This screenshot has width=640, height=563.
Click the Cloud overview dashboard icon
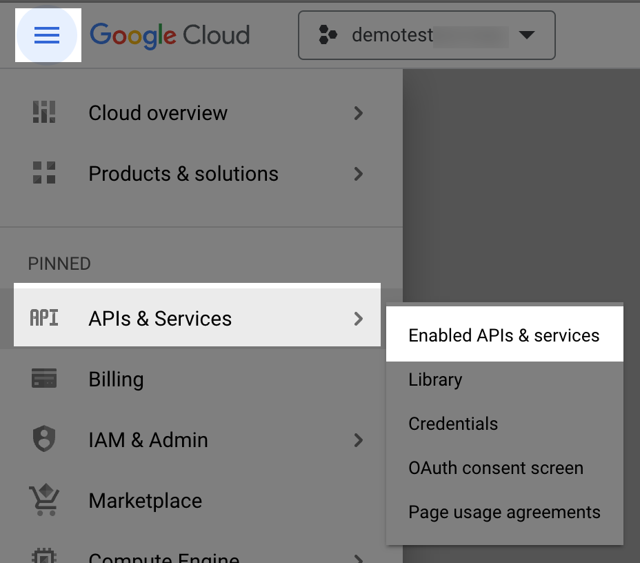44,112
